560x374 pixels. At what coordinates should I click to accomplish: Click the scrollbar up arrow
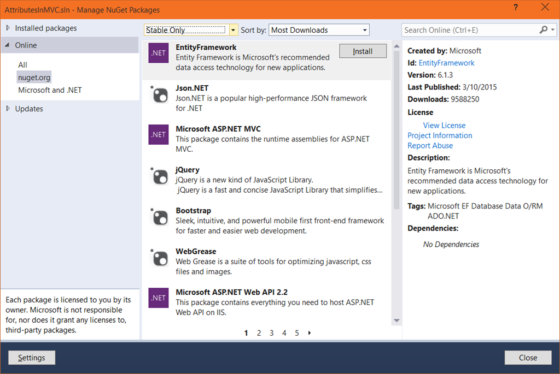click(396, 46)
